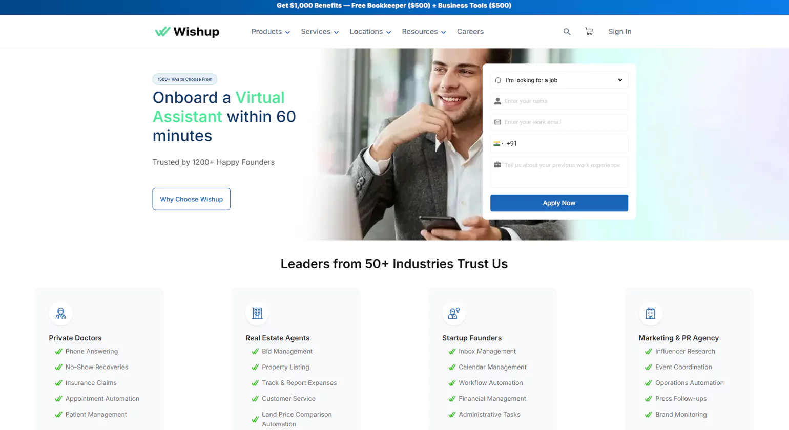Image resolution: width=789 pixels, height=430 pixels.
Task: Open the country code flag dropdown
Action: pyautogui.click(x=499, y=144)
